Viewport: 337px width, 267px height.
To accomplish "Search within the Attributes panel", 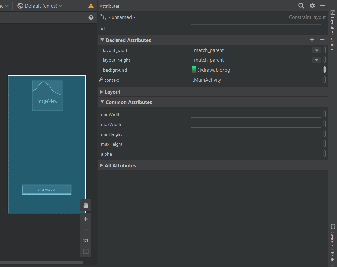I will tap(301, 5).
